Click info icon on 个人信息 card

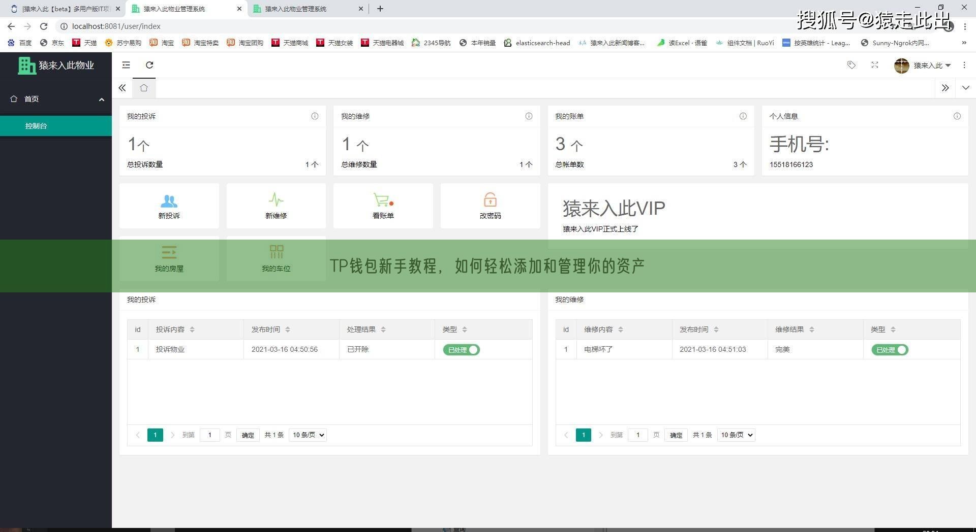[x=957, y=116]
